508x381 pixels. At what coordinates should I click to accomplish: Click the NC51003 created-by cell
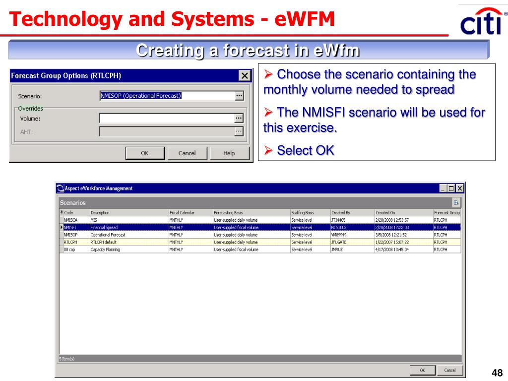[x=353, y=227]
